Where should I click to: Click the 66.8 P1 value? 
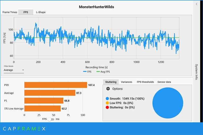point(67,101)
